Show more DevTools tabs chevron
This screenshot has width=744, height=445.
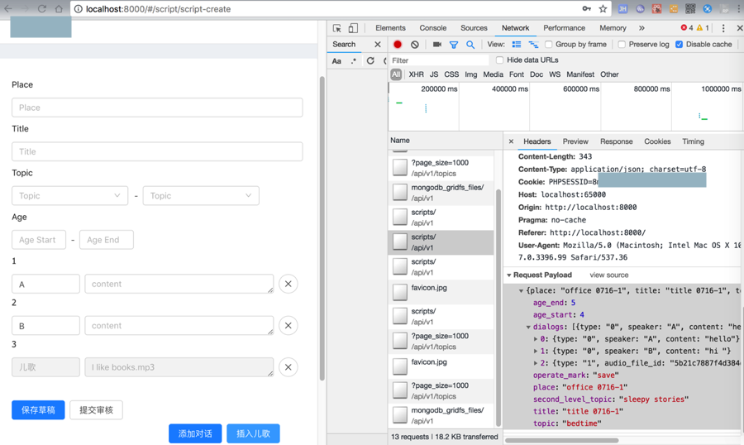[641, 28]
